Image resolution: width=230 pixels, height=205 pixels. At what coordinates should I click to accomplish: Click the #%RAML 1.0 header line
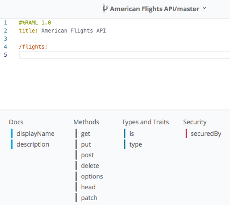click(x=35, y=23)
